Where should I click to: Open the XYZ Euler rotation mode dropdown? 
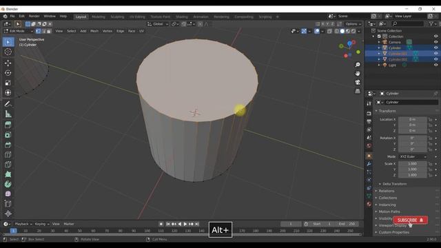(413, 156)
